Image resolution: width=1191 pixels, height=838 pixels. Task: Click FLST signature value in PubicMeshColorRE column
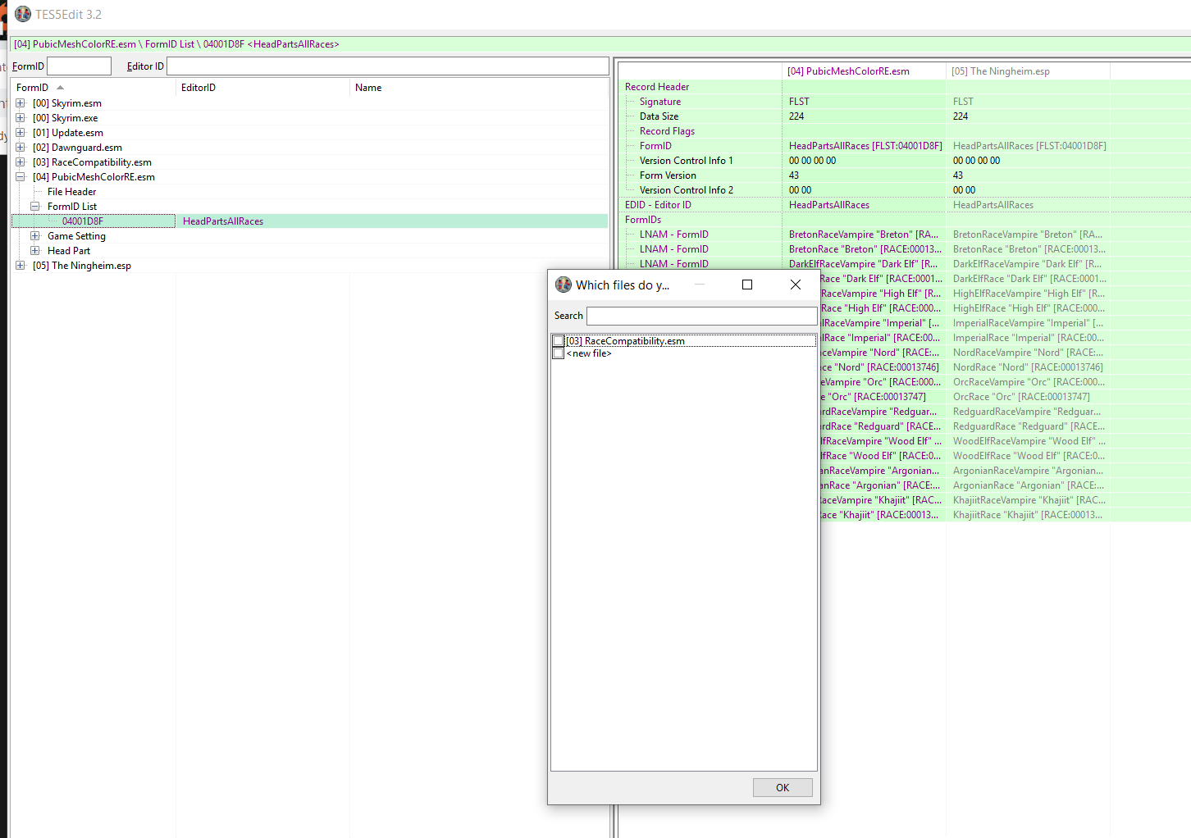click(x=799, y=102)
